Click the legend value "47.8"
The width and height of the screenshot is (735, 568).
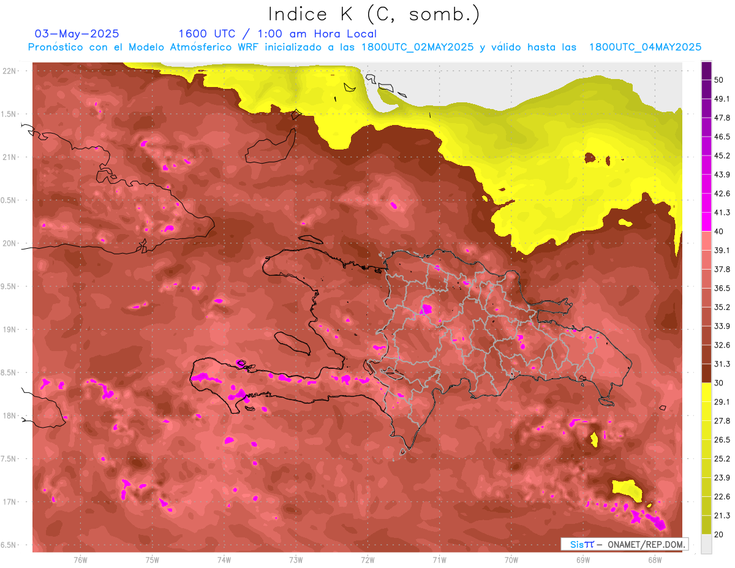coord(723,118)
